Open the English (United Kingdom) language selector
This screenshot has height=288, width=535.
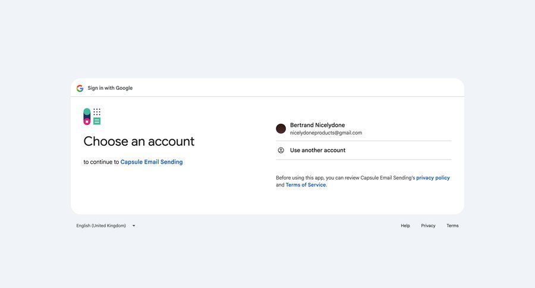click(101, 226)
